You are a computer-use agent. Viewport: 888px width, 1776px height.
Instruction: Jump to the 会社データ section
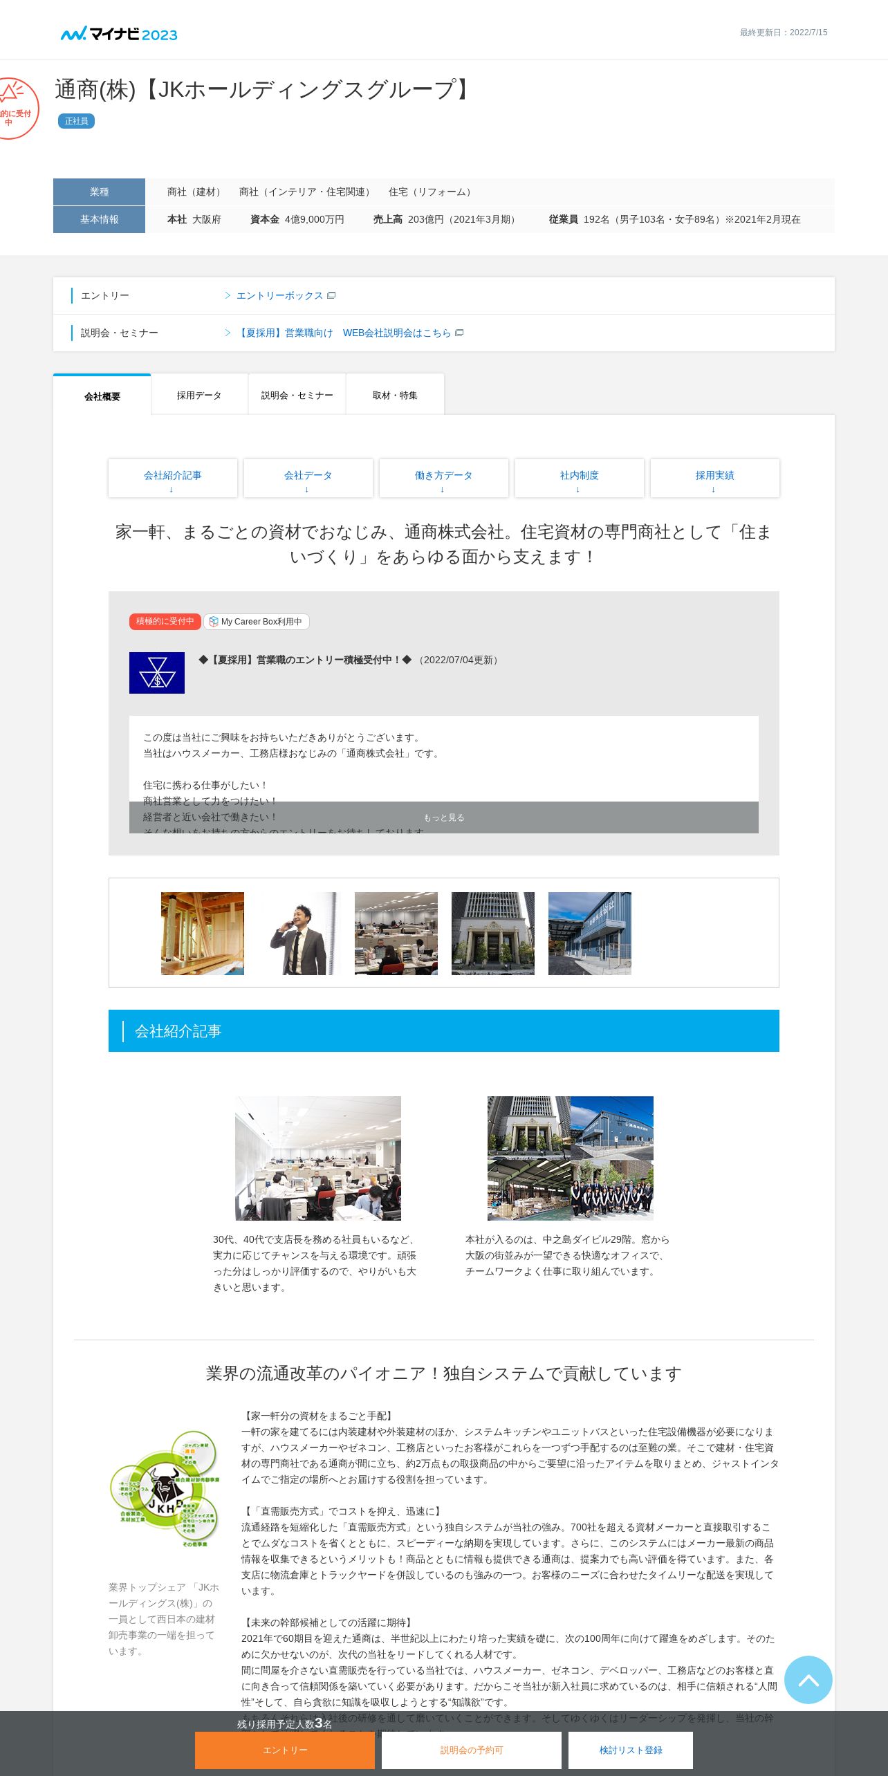click(308, 478)
